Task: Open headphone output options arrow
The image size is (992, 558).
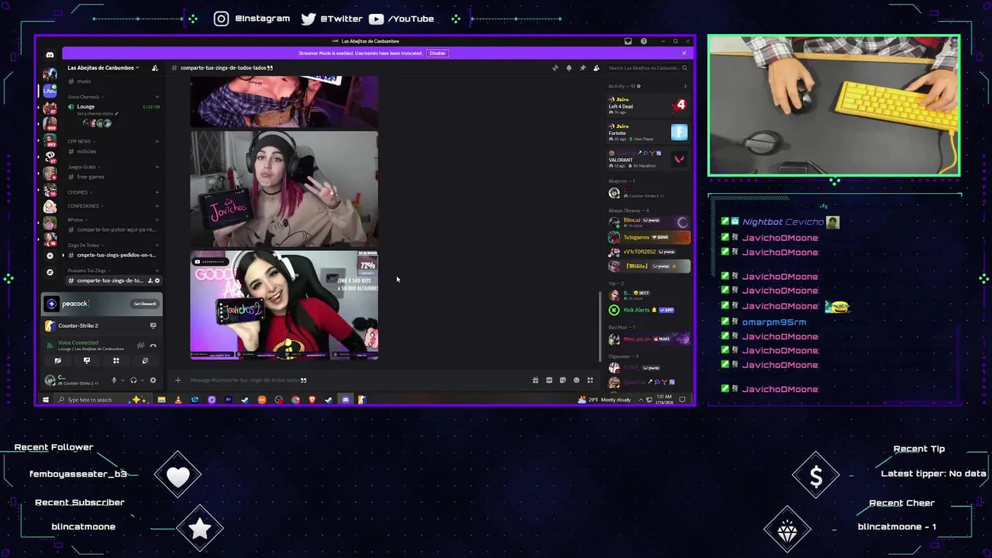Action: tap(141, 381)
